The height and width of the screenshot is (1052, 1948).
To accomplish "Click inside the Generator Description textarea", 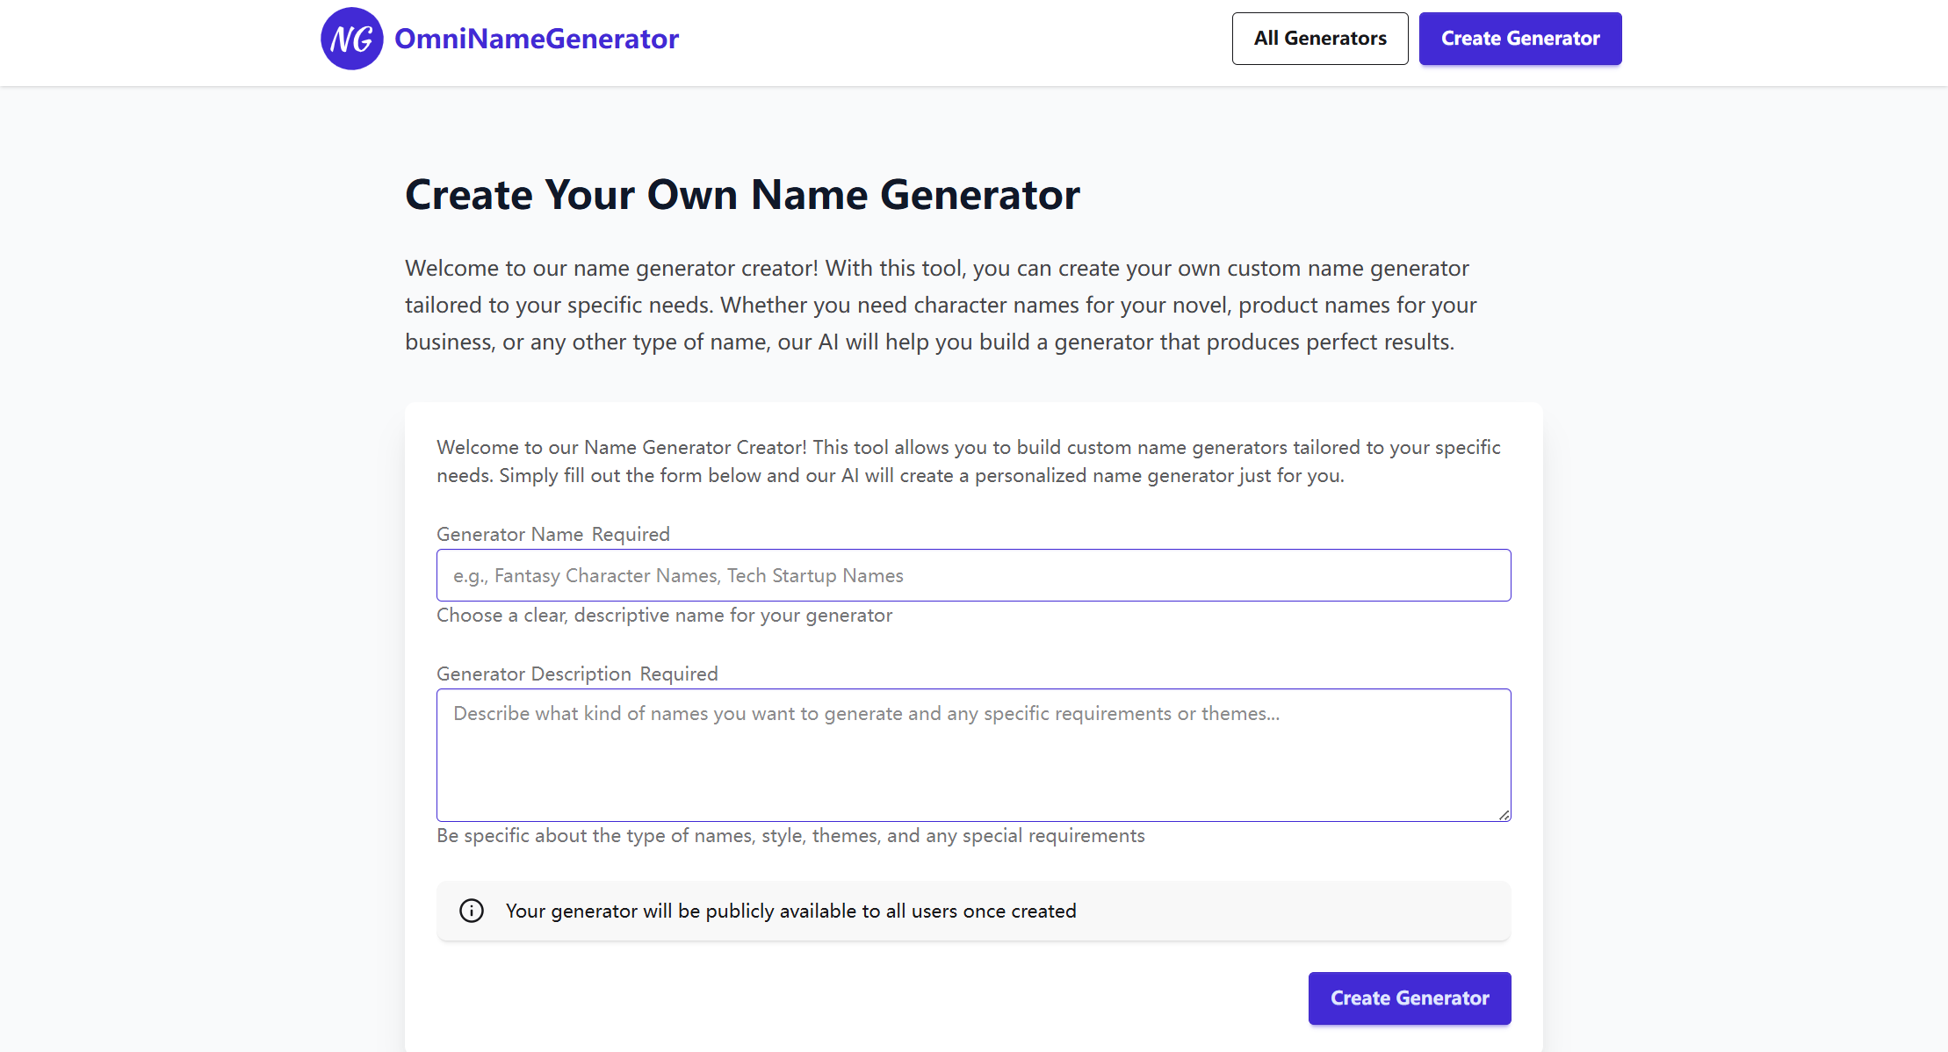I will (x=973, y=755).
